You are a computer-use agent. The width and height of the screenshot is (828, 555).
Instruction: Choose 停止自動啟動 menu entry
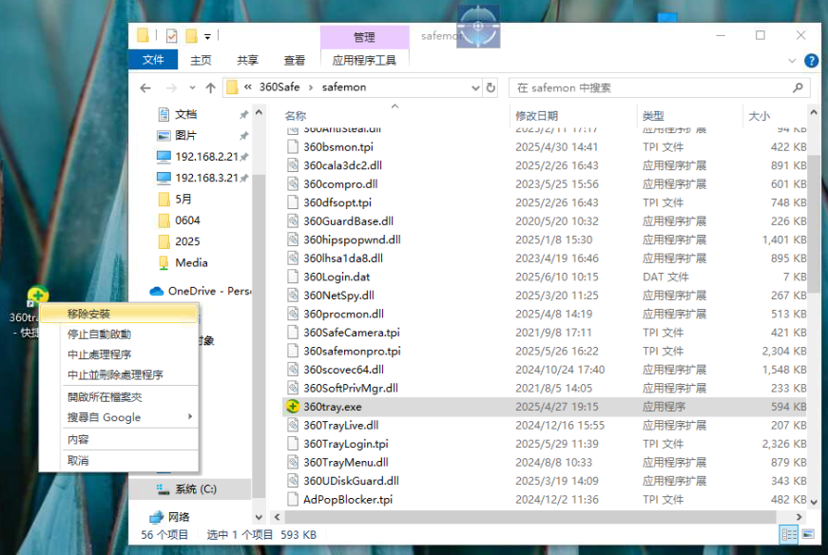click(99, 335)
